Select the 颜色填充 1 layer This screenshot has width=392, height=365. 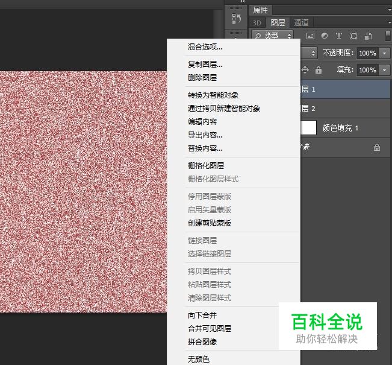[345, 128]
